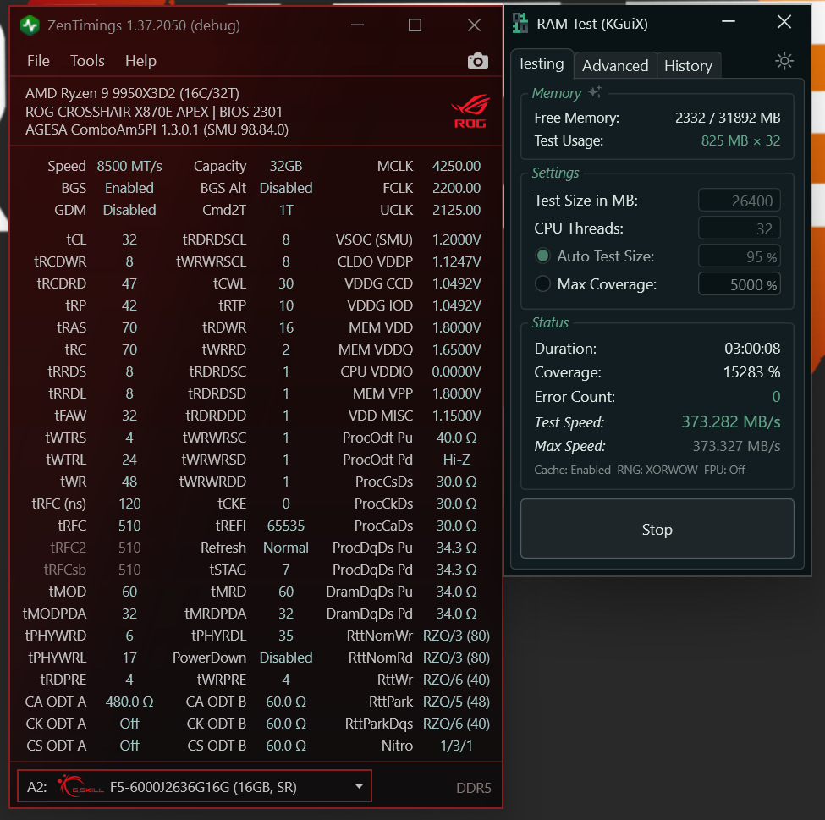Open the File menu in ZenTimings
The width and height of the screenshot is (825, 820).
38,61
